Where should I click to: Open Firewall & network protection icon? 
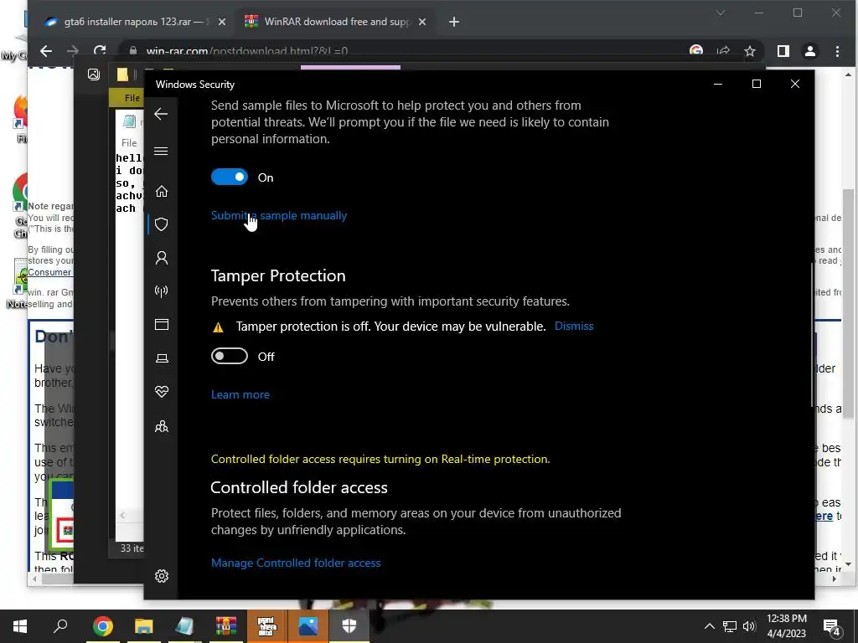(162, 291)
